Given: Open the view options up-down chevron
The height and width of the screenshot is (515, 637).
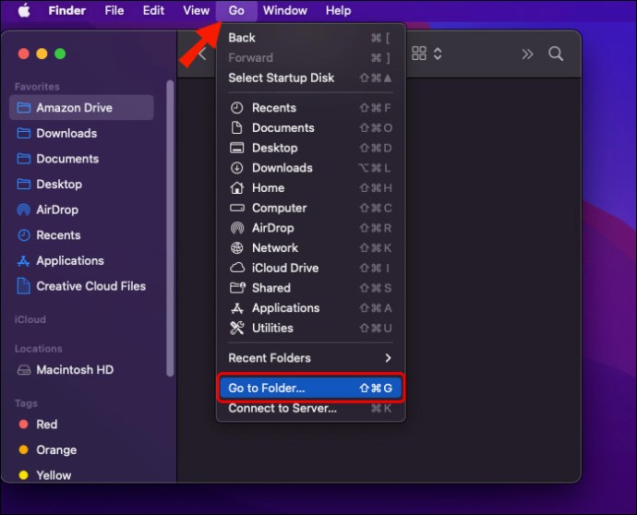Looking at the screenshot, I should click(x=438, y=54).
